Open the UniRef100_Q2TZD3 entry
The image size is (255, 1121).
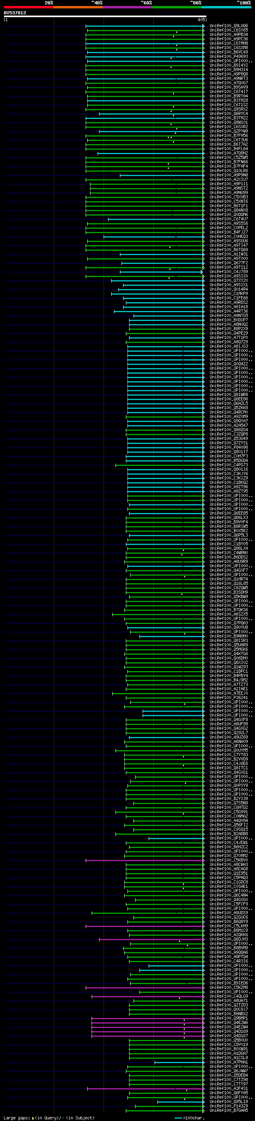(x=229, y=1005)
